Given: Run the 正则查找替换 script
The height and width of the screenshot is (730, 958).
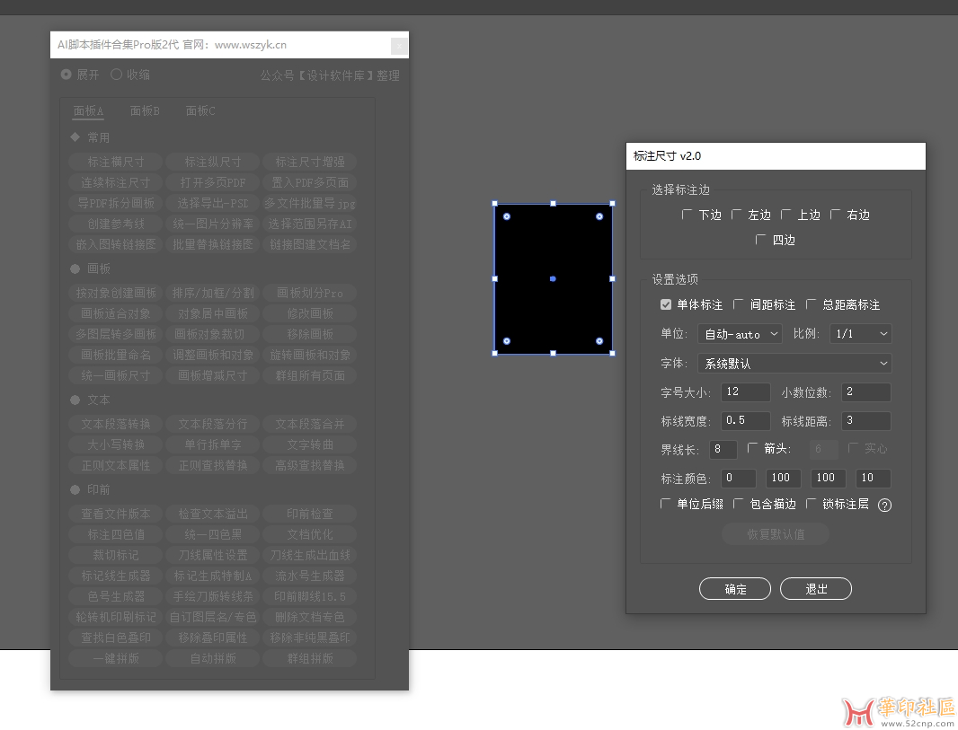Looking at the screenshot, I should tap(213, 466).
